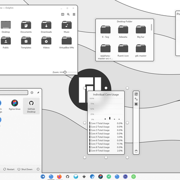Select the gtk-master folder

(141, 50)
